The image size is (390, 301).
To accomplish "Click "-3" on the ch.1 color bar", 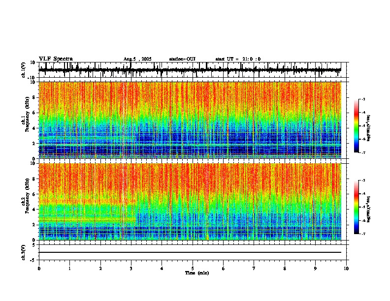I will (363, 99).
